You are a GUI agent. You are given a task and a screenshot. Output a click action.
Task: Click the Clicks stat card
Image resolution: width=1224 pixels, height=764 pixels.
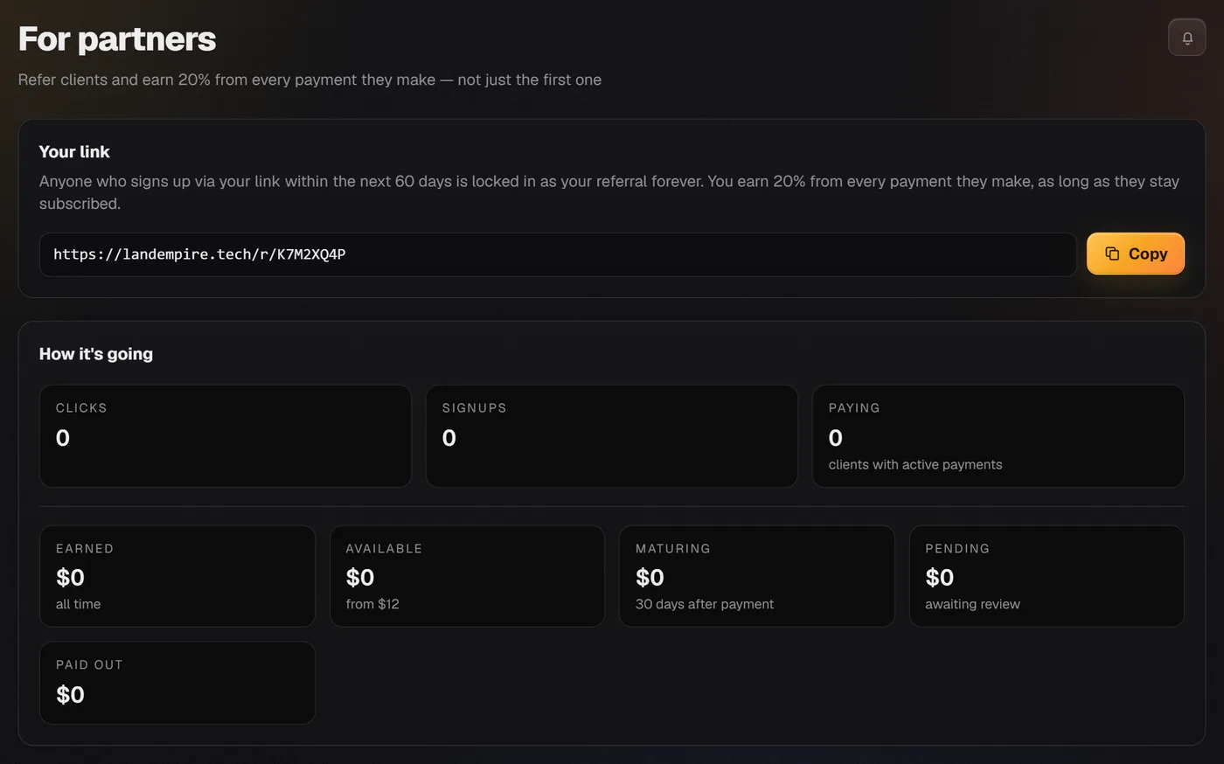pyautogui.click(x=226, y=436)
